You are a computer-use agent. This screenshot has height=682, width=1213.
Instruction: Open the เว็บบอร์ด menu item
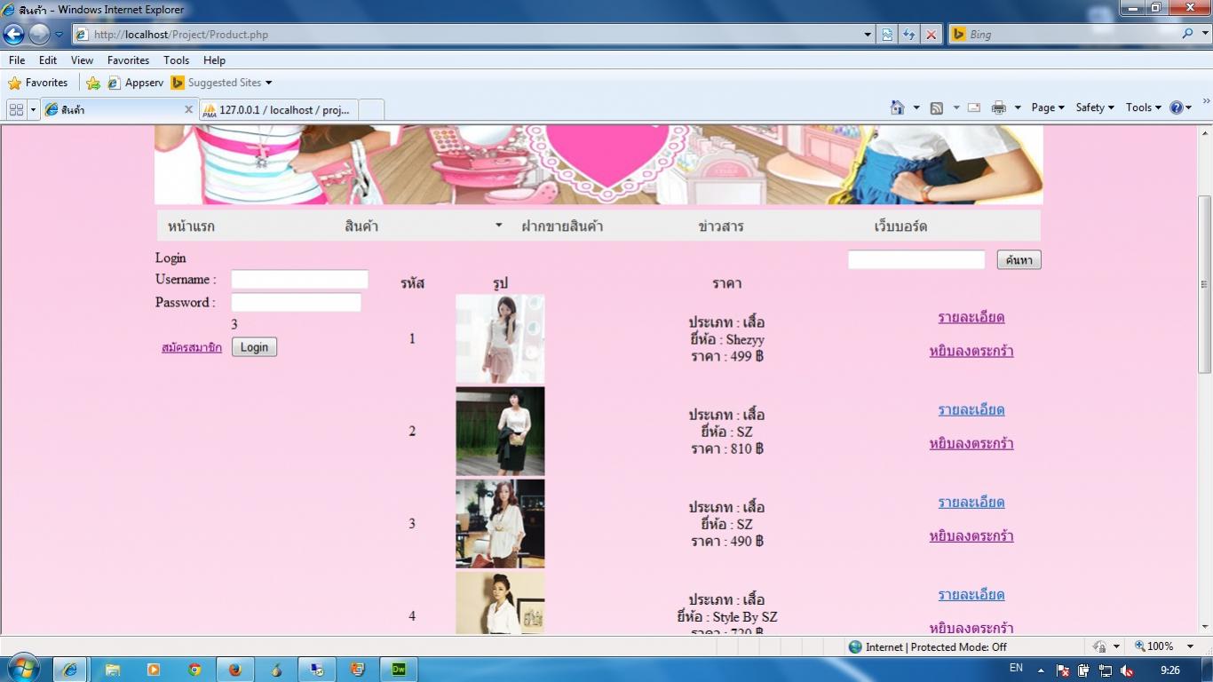900,226
